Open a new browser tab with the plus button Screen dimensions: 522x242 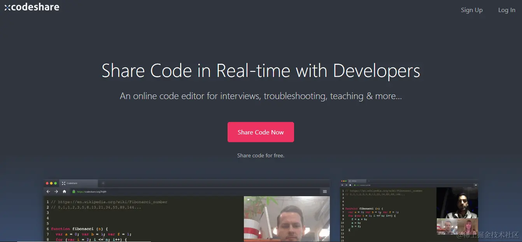click(x=103, y=183)
